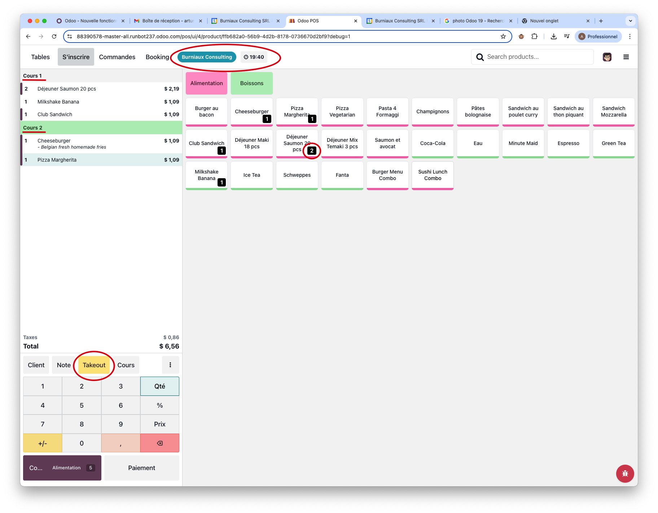Reload the page using browser refresh icon
The height and width of the screenshot is (513, 658).
54,36
